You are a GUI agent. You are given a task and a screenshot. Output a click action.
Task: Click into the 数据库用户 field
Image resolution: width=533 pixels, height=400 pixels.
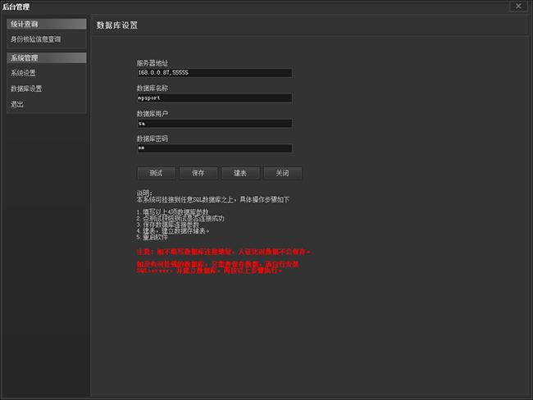(213, 124)
